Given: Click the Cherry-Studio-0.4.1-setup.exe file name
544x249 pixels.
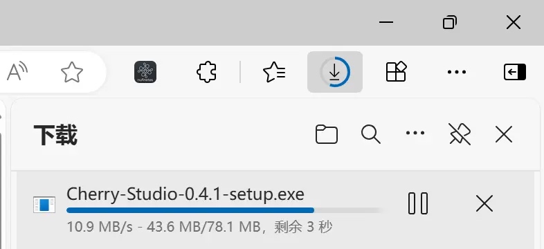Looking at the screenshot, I should pos(185,194).
